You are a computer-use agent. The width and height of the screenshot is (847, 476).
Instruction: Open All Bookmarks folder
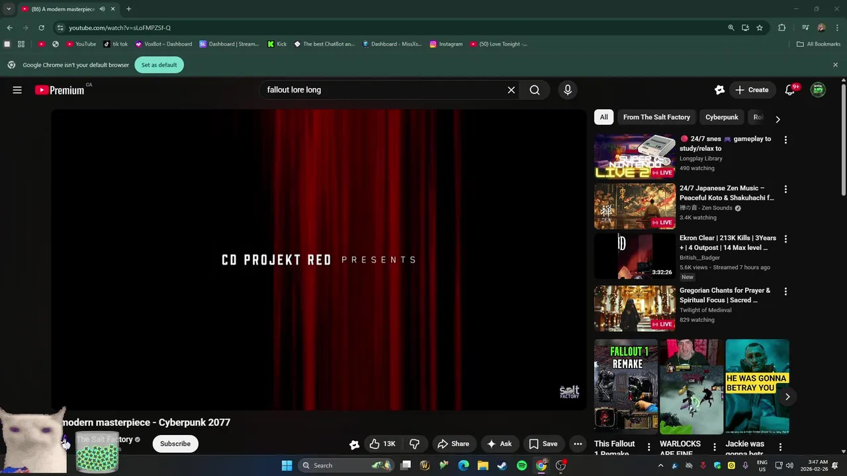tap(819, 44)
